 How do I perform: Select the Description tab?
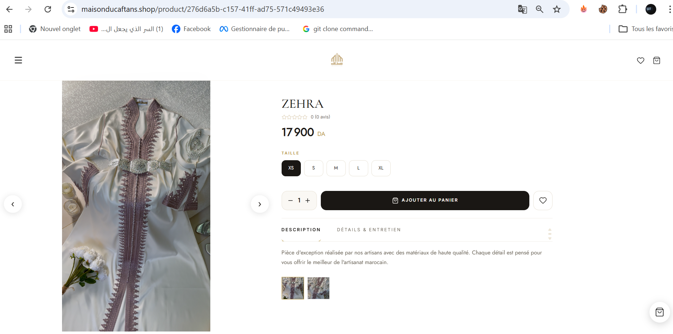click(301, 230)
